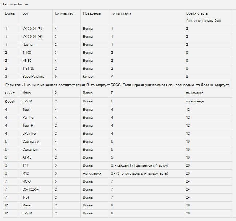Click the "ИС-8" bot cell
This screenshot has width=236, height=221.
(27, 181)
